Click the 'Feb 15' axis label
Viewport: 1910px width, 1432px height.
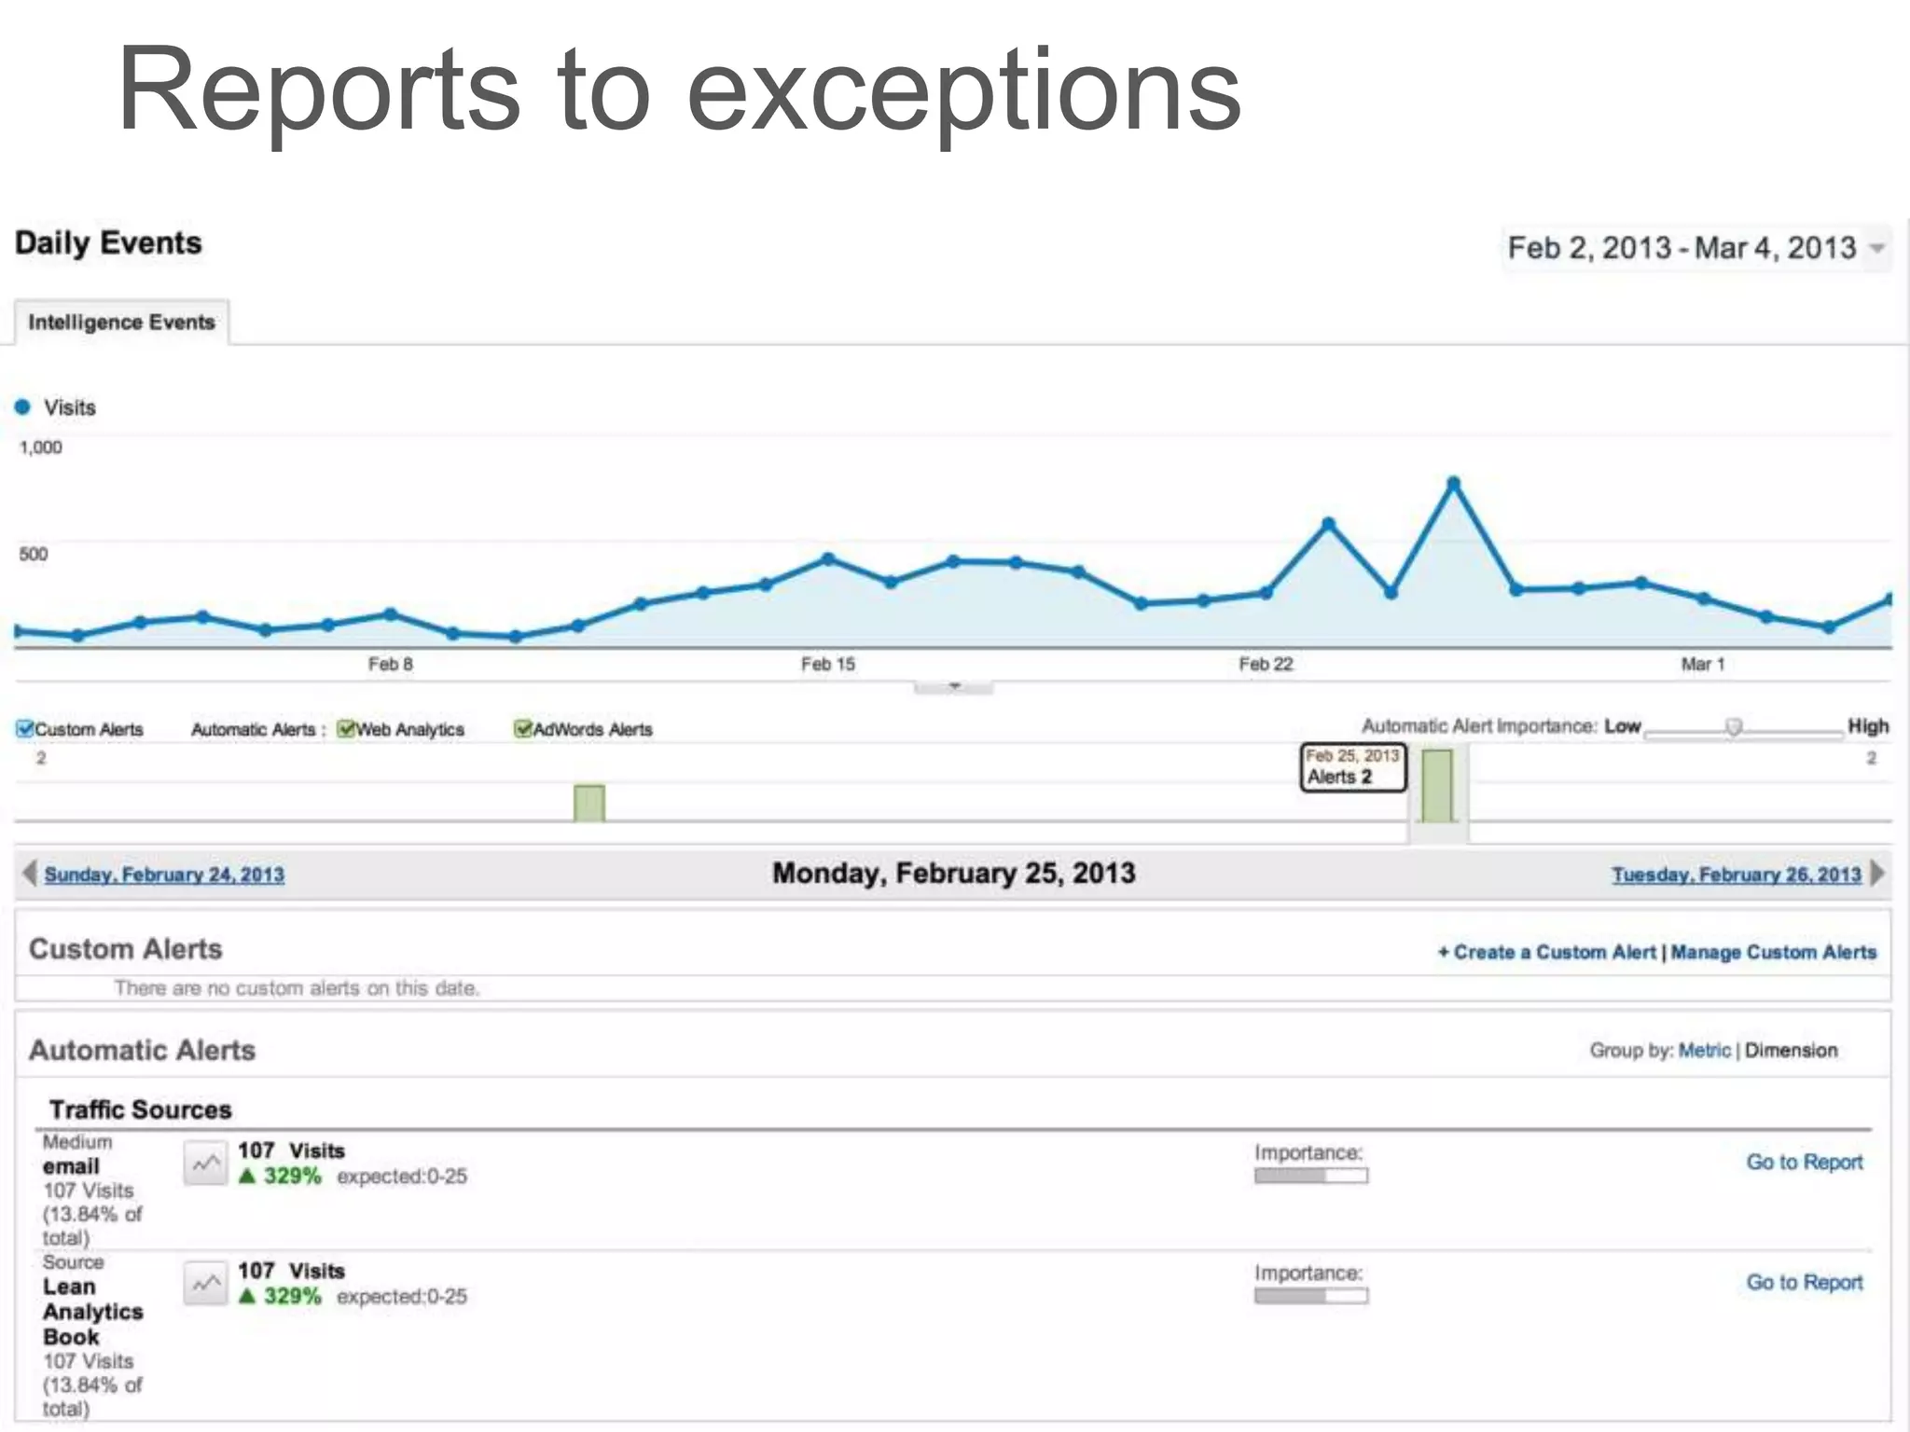[828, 664]
